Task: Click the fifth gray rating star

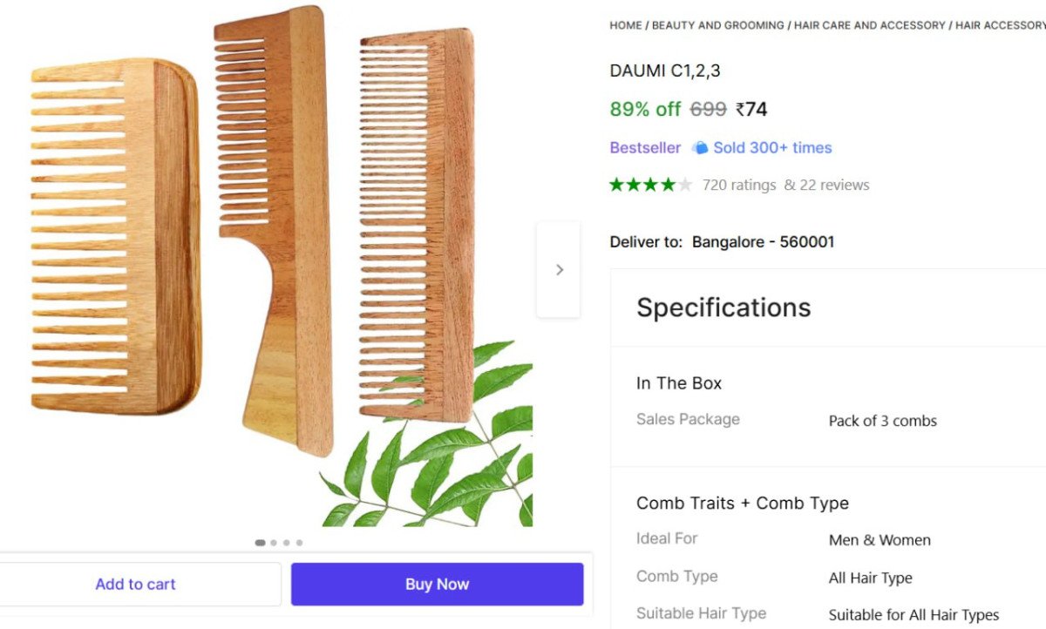Action: 685,185
